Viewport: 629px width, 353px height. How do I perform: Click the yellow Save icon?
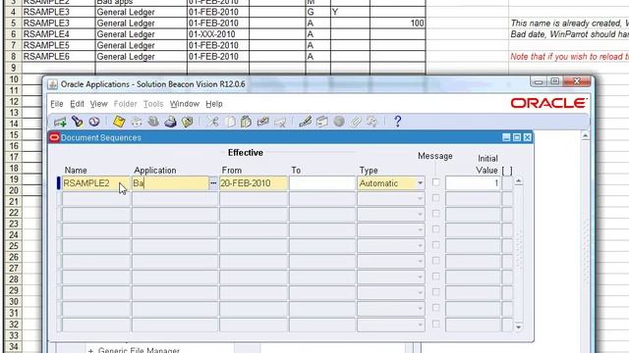(x=119, y=122)
